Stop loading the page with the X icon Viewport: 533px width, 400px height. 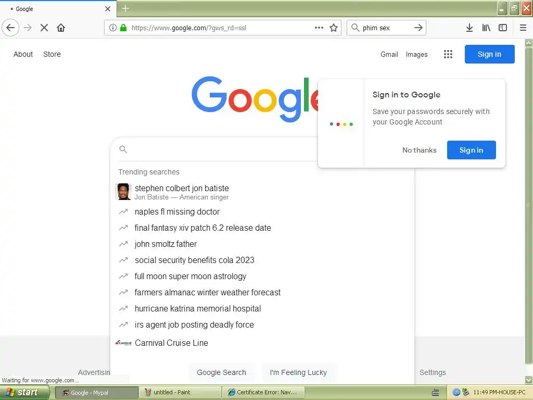44,28
